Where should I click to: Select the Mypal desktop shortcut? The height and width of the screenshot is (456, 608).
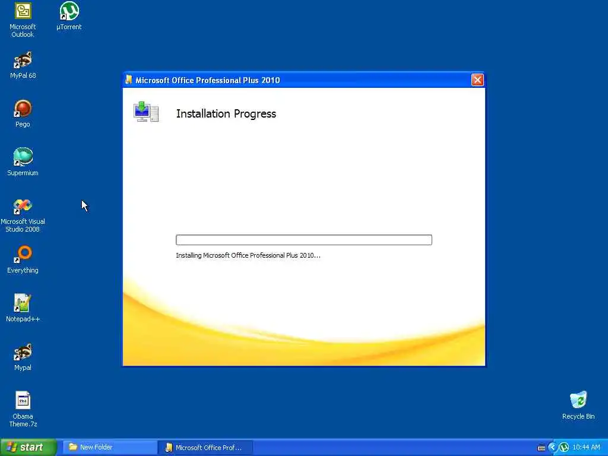[x=23, y=357]
